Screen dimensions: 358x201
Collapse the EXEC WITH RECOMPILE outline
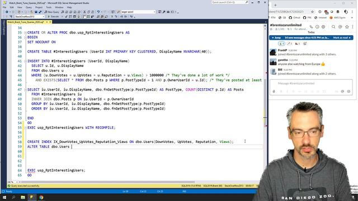(x=25, y=128)
